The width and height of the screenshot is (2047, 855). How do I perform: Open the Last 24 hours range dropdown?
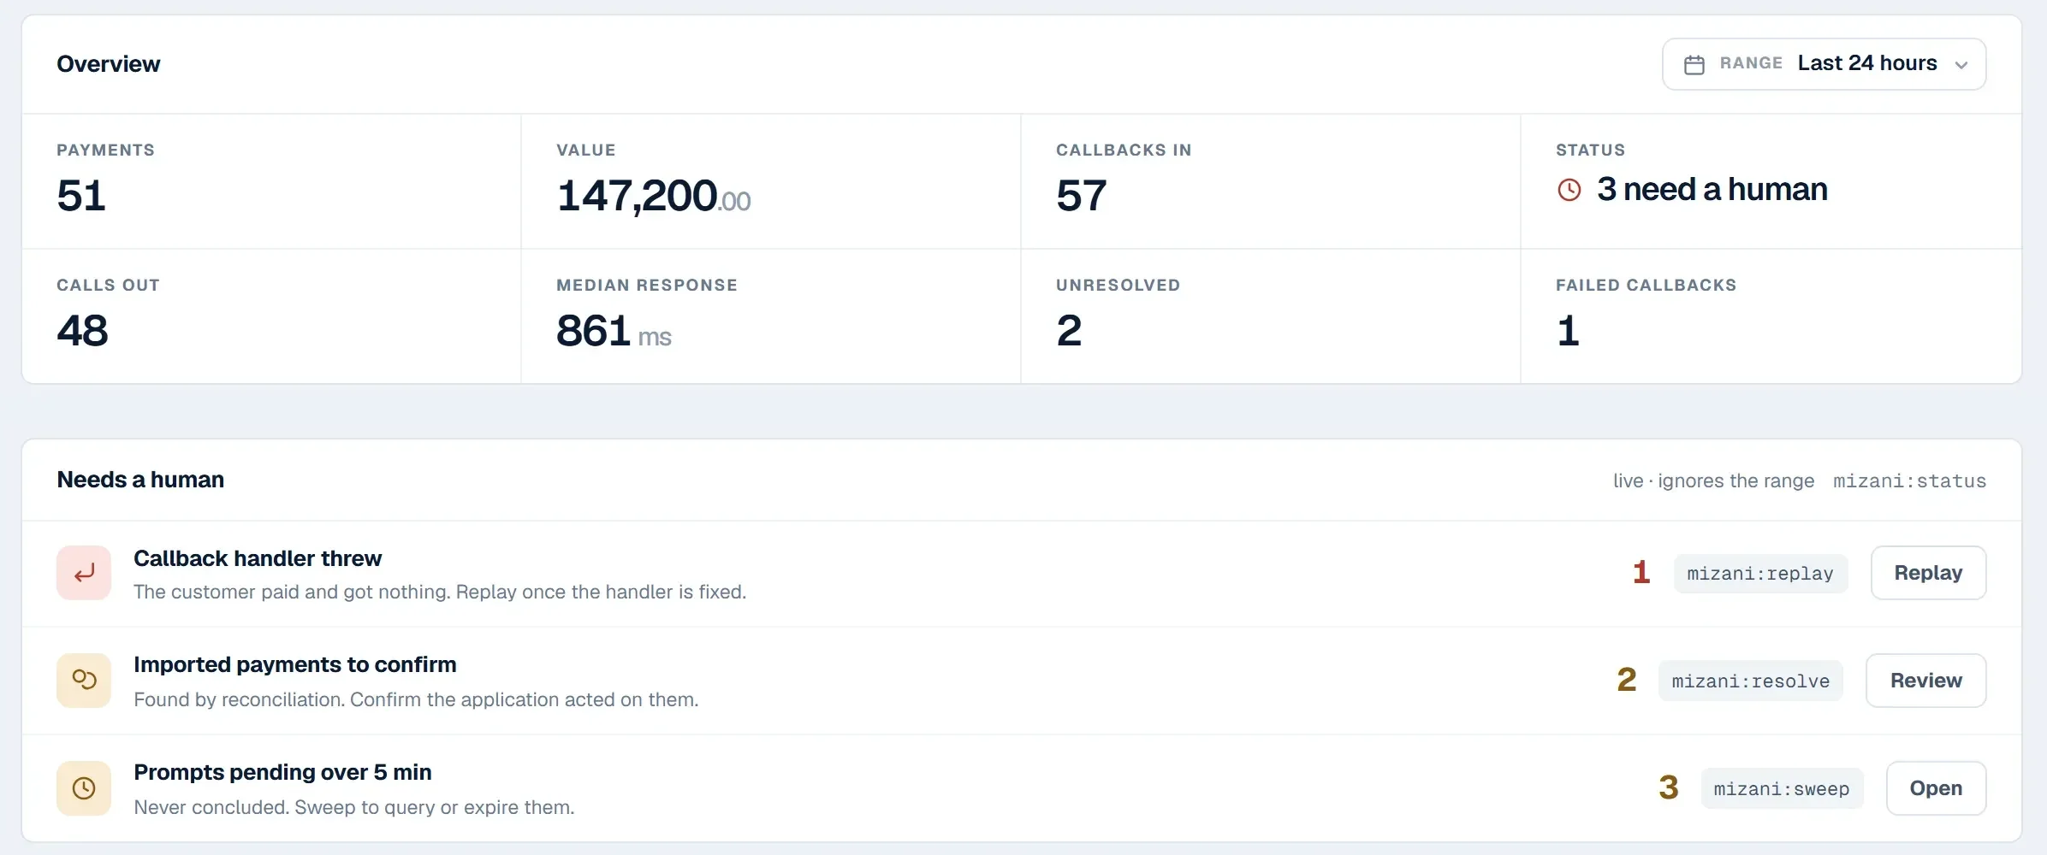[1824, 64]
